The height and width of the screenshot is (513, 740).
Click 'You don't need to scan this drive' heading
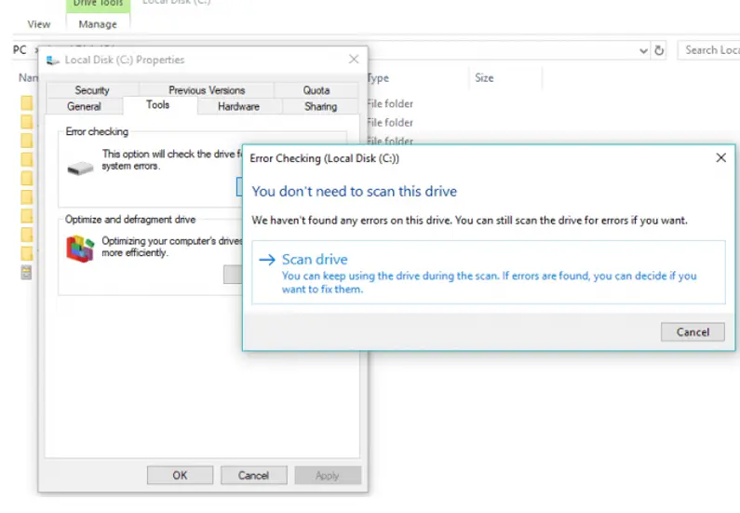click(354, 191)
